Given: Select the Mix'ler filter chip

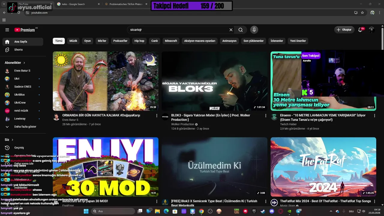Looking at the screenshot, I should pos(102,41).
